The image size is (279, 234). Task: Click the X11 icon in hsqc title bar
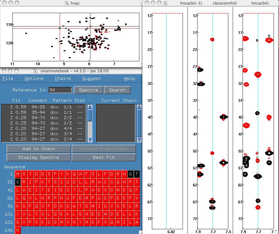pos(67,3)
